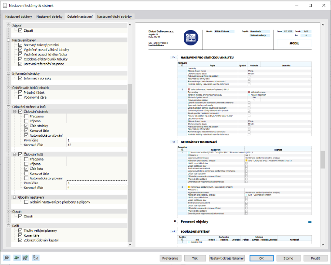Enable Přípona under Číslování stránek
Screen dimensions: 331x265
(27, 121)
